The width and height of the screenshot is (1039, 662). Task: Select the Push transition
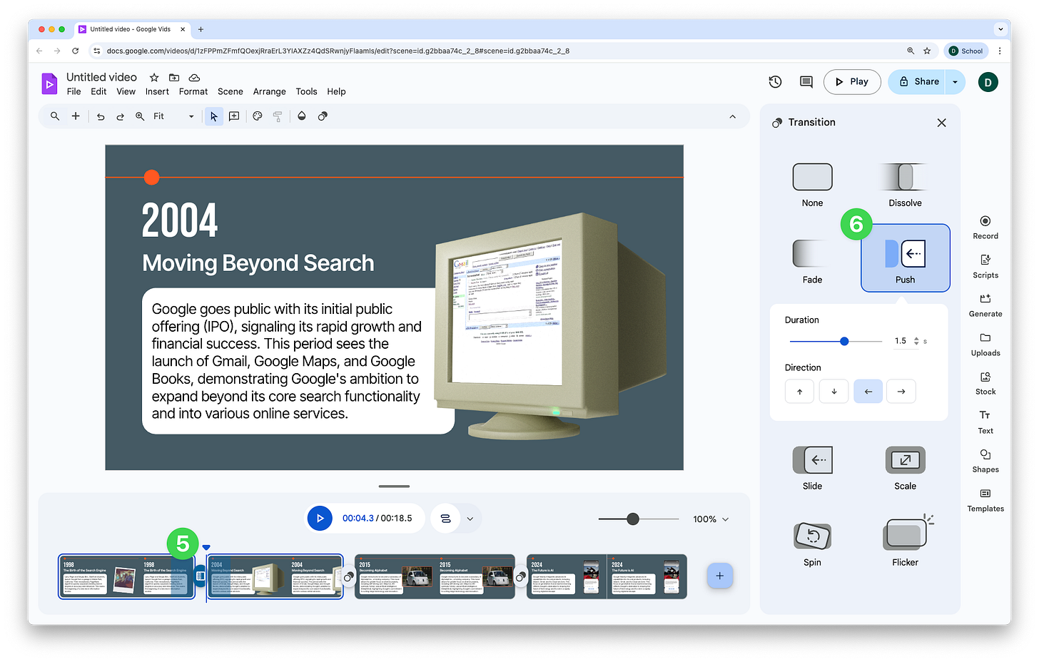coord(905,258)
